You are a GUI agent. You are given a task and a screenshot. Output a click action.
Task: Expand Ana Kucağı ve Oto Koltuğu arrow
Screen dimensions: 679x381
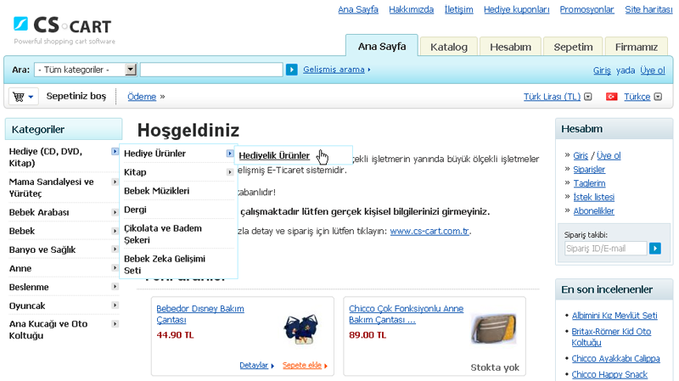tap(115, 323)
